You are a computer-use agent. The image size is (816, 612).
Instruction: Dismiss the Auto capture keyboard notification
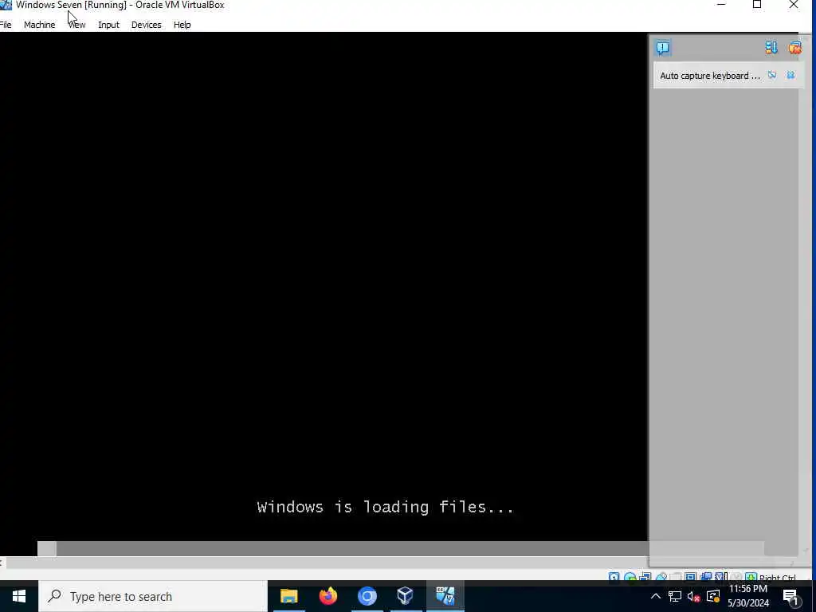pos(790,76)
